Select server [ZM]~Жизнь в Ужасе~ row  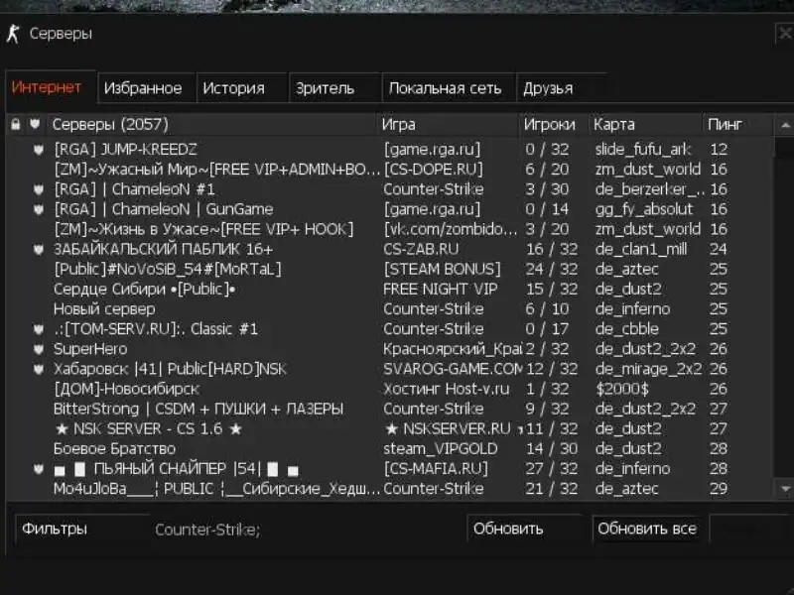point(390,229)
